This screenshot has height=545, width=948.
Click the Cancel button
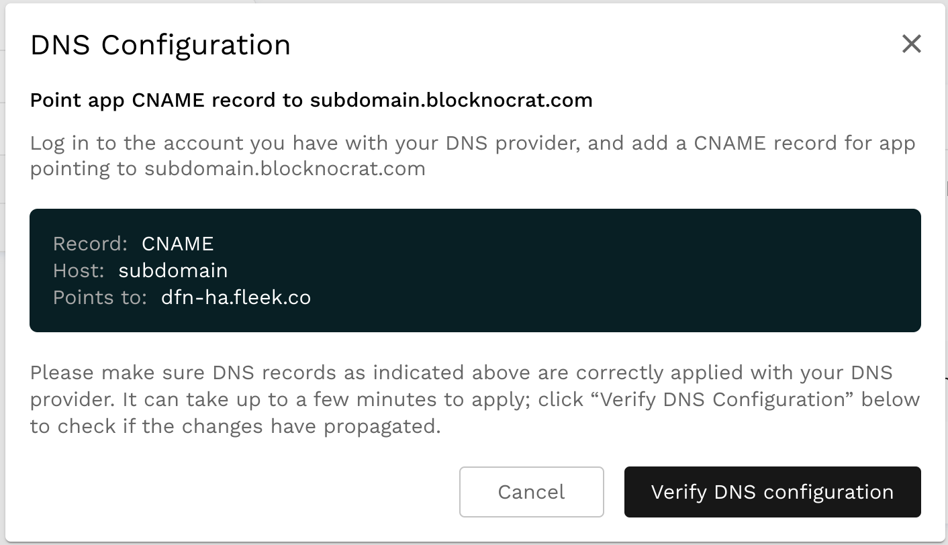pyautogui.click(x=531, y=492)
